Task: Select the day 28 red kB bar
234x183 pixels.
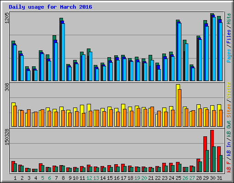Action: point(198,165)
